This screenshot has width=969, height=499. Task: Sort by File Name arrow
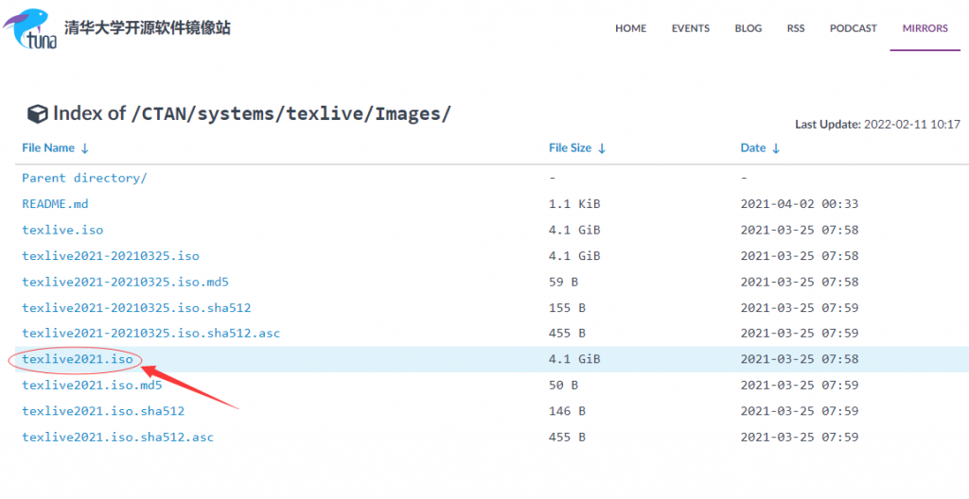coord(84,148)
